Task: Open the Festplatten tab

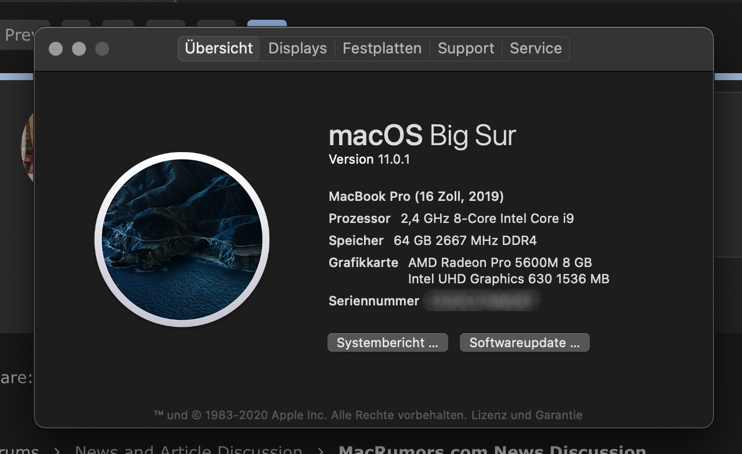Action: click(x=382, y=48)
